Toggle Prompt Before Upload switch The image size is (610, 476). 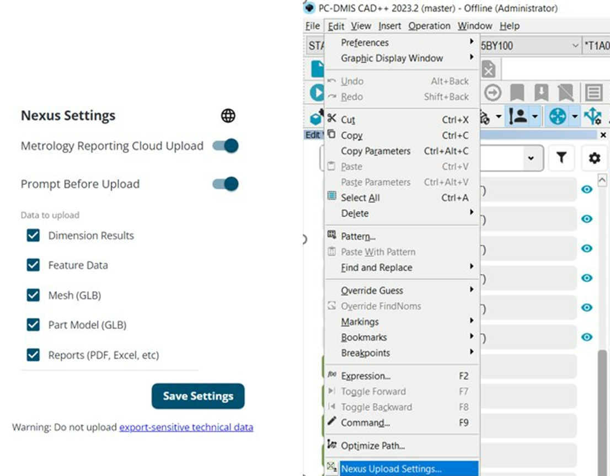[x=225, y=184]
